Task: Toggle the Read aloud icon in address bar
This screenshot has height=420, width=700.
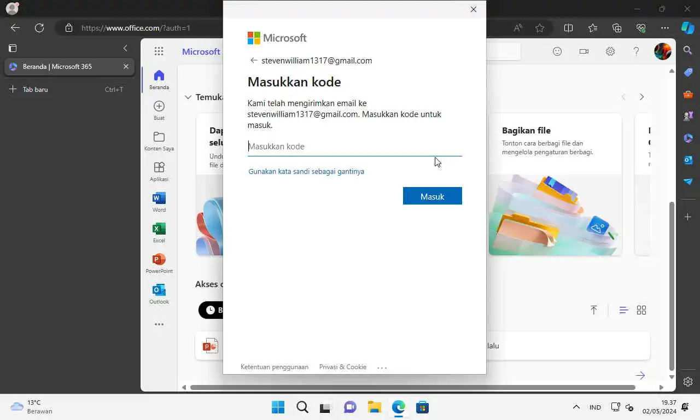Action: pos(517,28)
